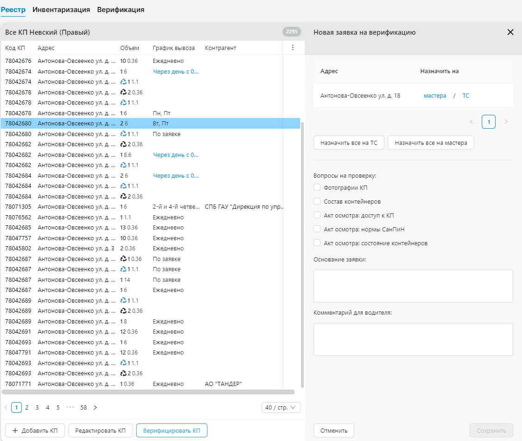Viewport: 522px width, 441px height.
Task: Click previous arrow in address pagination
Action: (x=472, y=122)
